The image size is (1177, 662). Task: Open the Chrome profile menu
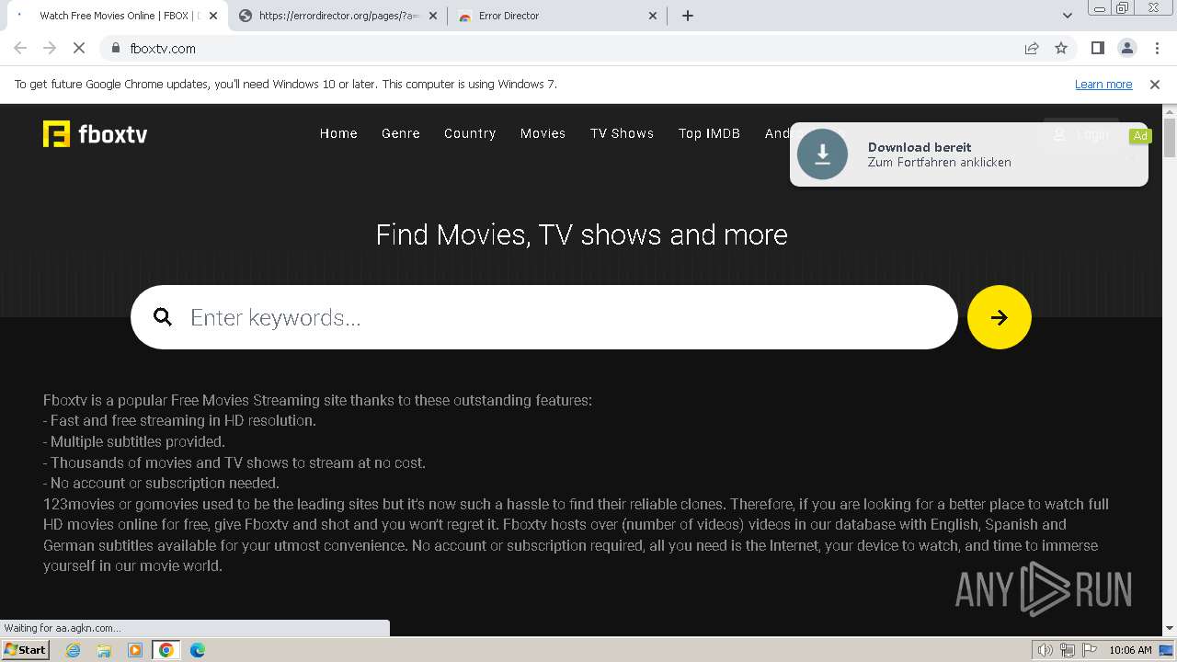tap(1127, 49)
